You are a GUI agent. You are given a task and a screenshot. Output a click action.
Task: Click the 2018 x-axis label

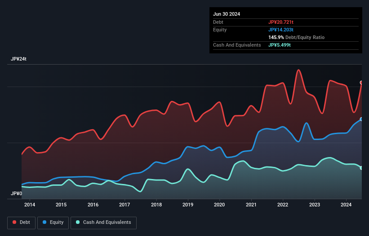pos(156,205)
